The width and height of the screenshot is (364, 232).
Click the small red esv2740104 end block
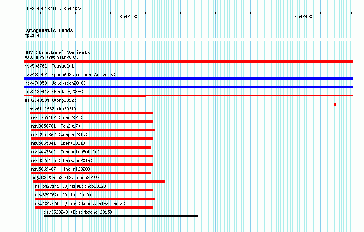pyautogui.click(x=335, y=104)
